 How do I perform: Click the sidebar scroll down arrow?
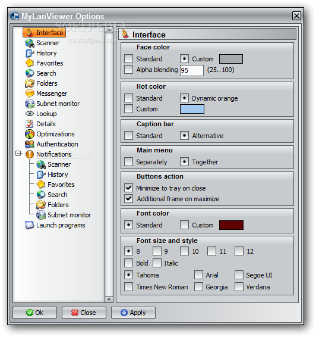[x=109, y=299]
